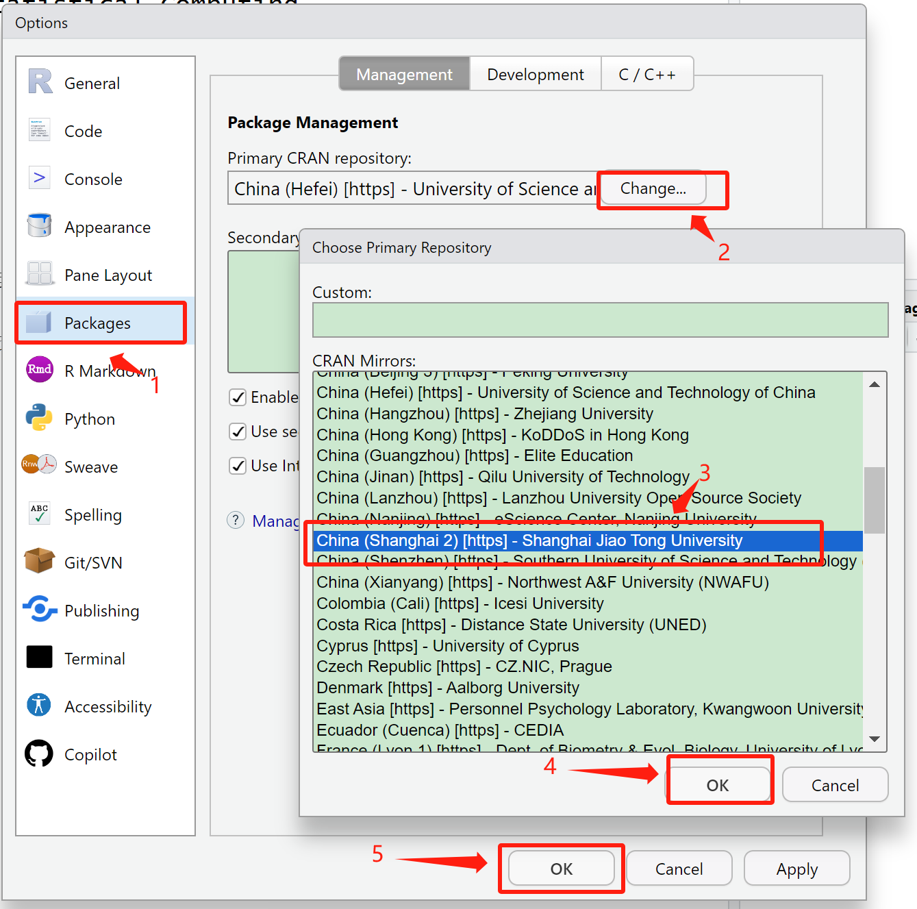Screen dimensions: 917x909
Task: Click the Code document icon
Action: [x=40, y=129]
